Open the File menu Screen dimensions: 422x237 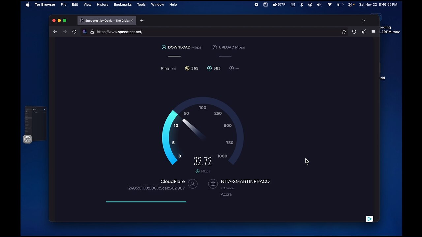[64, 5]
